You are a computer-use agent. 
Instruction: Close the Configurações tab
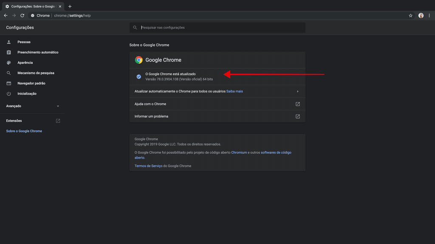click(60, 6)
